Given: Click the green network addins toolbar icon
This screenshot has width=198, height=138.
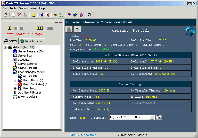Looking at the screenshot, I should pyautogui.click(x=61, y=15).
